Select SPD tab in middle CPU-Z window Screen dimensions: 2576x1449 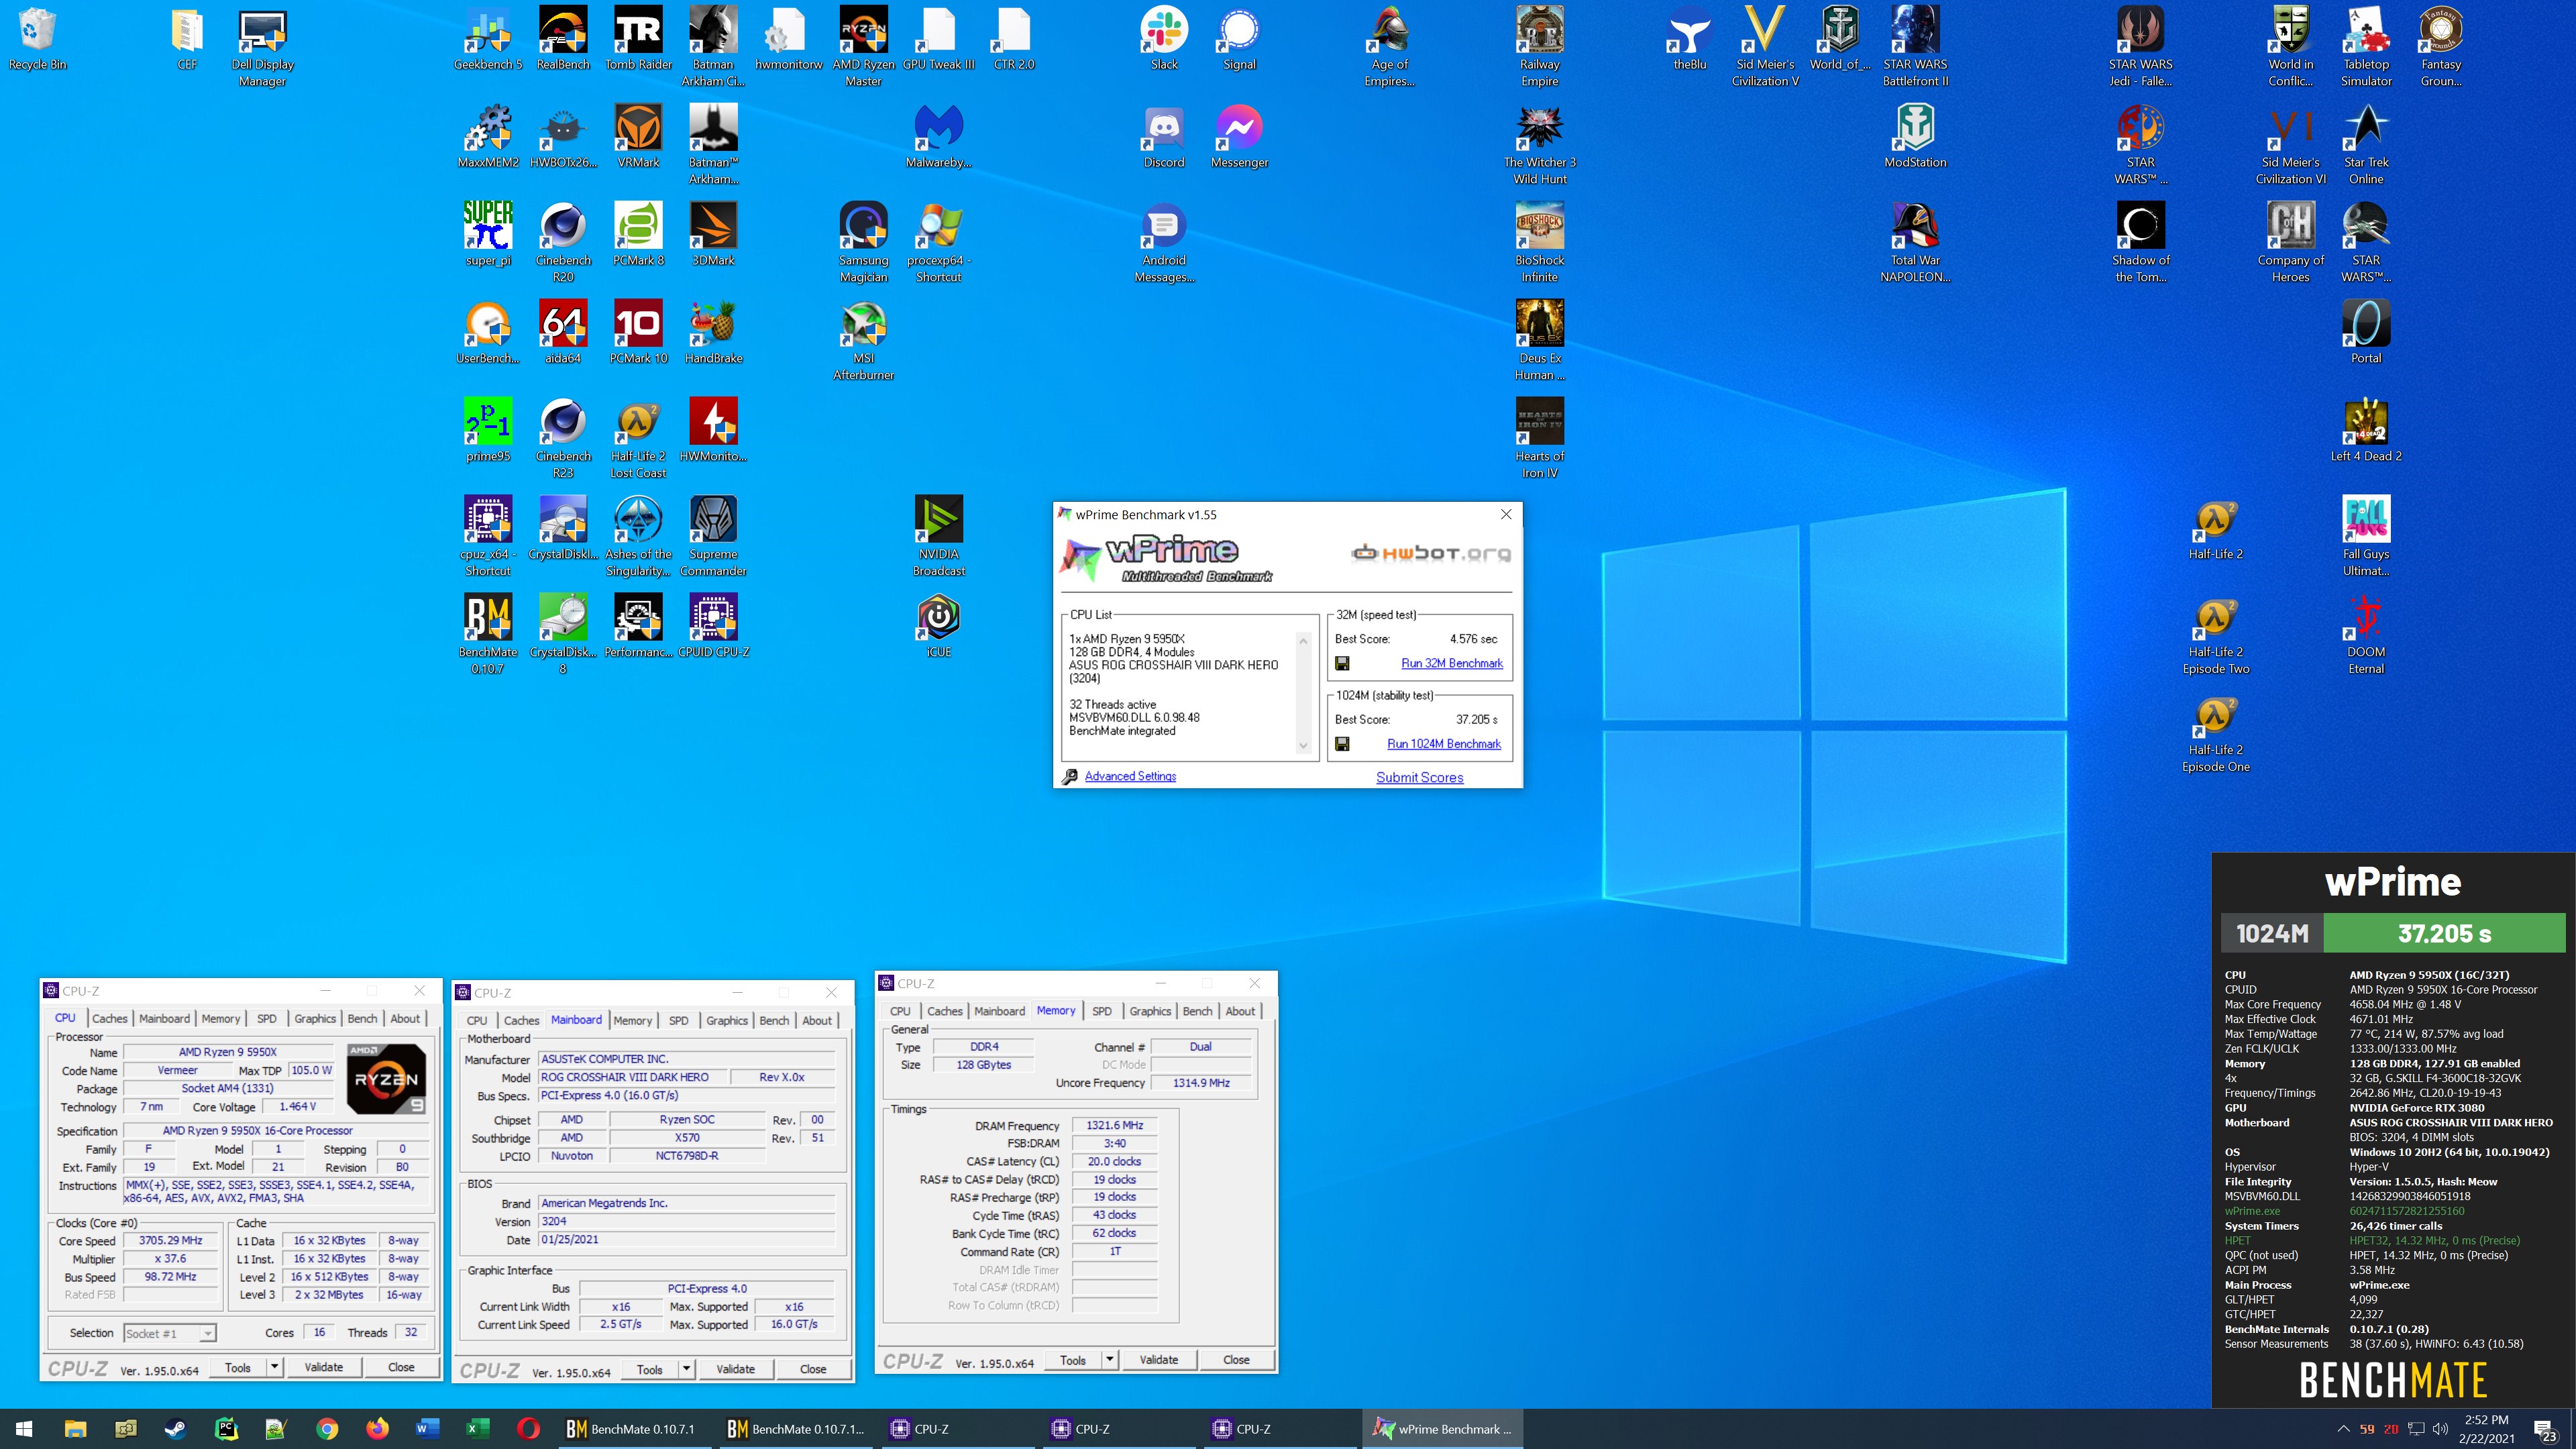coord(678,1020)
